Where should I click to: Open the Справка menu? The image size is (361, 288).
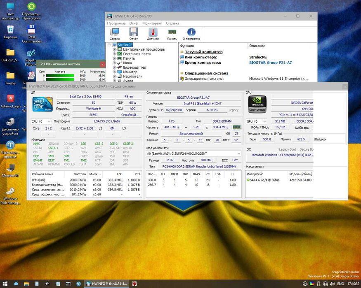click(172, 23)
